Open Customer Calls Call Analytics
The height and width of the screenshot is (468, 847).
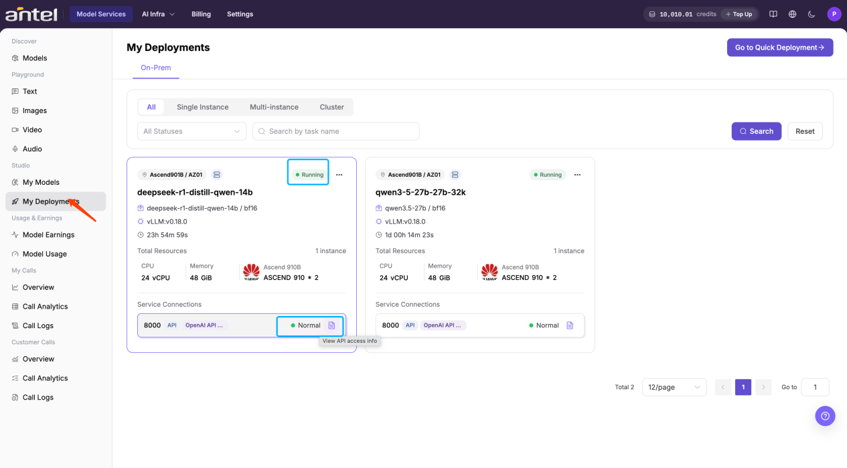(56, 378)
